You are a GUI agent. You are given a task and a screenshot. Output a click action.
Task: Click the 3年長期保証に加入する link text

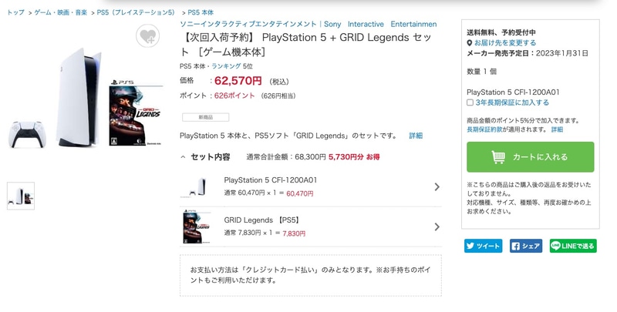click(x=512, y=102)
